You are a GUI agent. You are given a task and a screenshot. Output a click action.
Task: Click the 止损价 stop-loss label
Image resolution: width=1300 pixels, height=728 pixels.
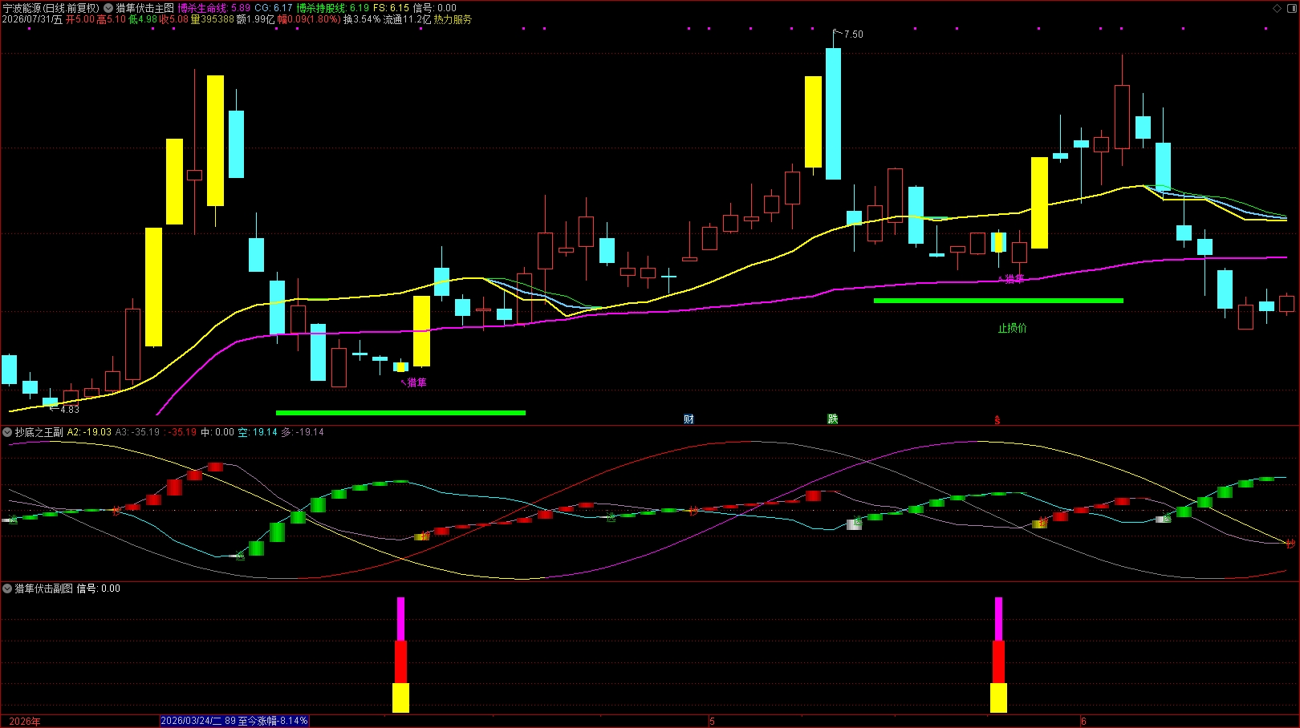click(1012, 328)
